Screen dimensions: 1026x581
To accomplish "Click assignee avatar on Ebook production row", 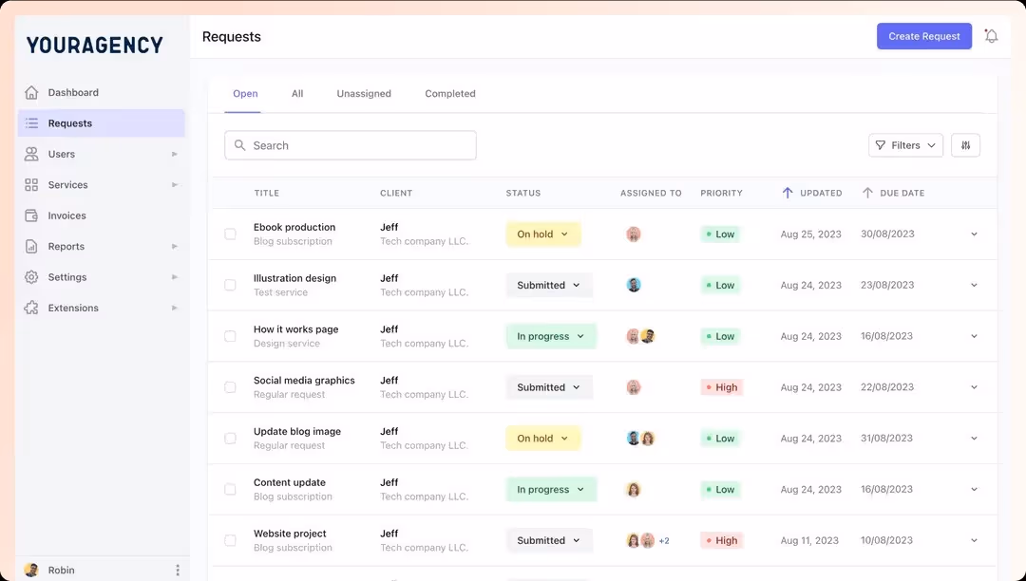I will pos(634,234).
